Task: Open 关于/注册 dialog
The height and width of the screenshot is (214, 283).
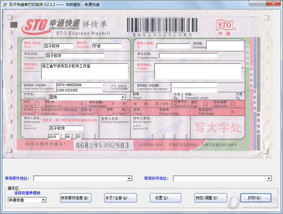Action: 120,198
